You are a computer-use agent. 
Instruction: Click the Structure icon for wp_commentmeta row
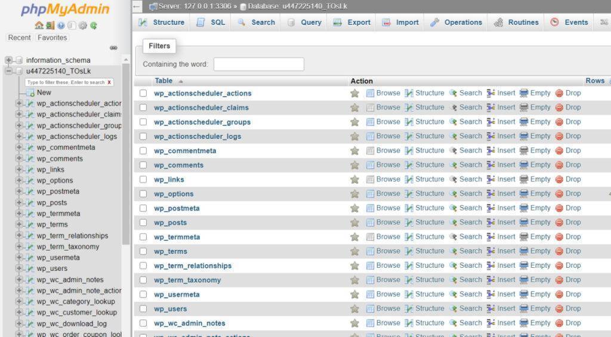(x=409, y=150)
